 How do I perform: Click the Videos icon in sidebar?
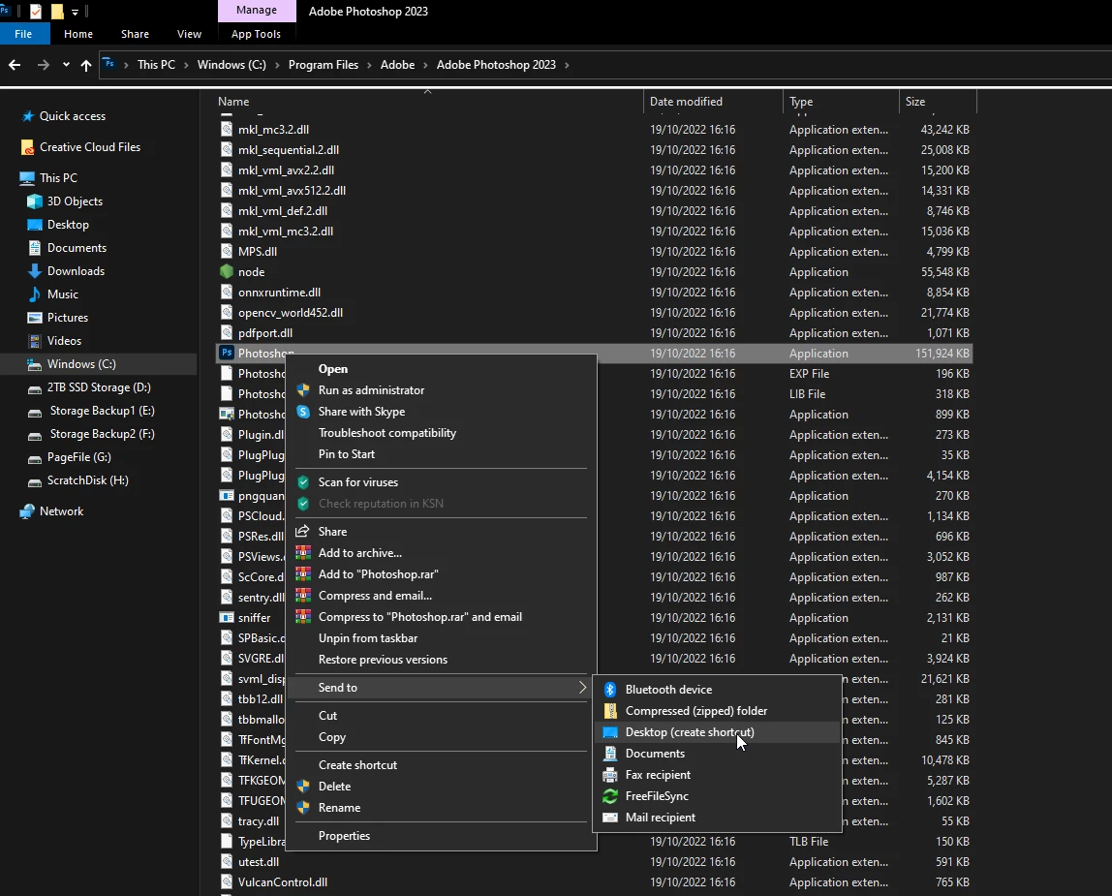click(x=35, y=341)
